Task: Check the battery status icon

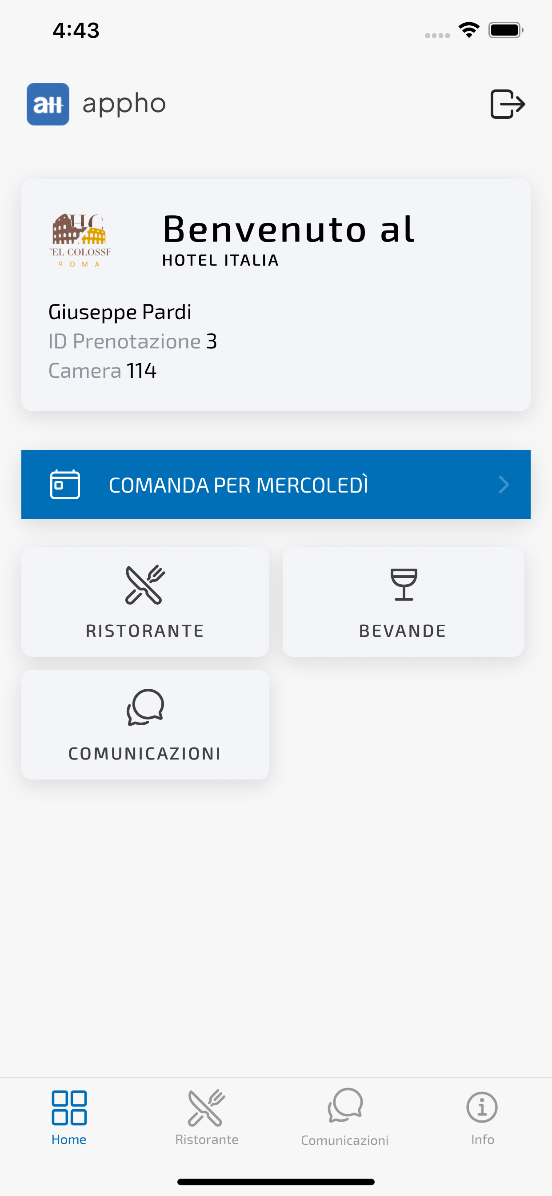Action: (x=506, y=31)
